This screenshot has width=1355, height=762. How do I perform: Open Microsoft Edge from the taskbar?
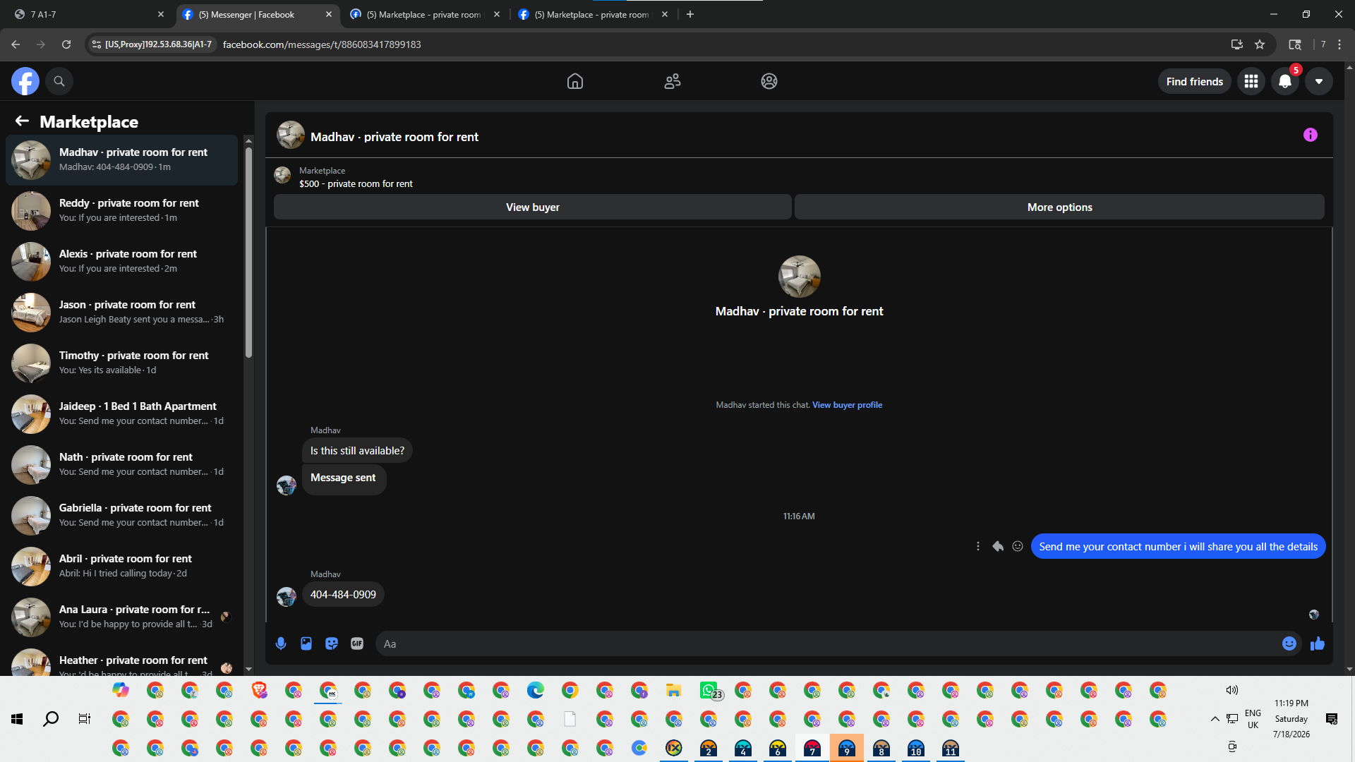536,691
